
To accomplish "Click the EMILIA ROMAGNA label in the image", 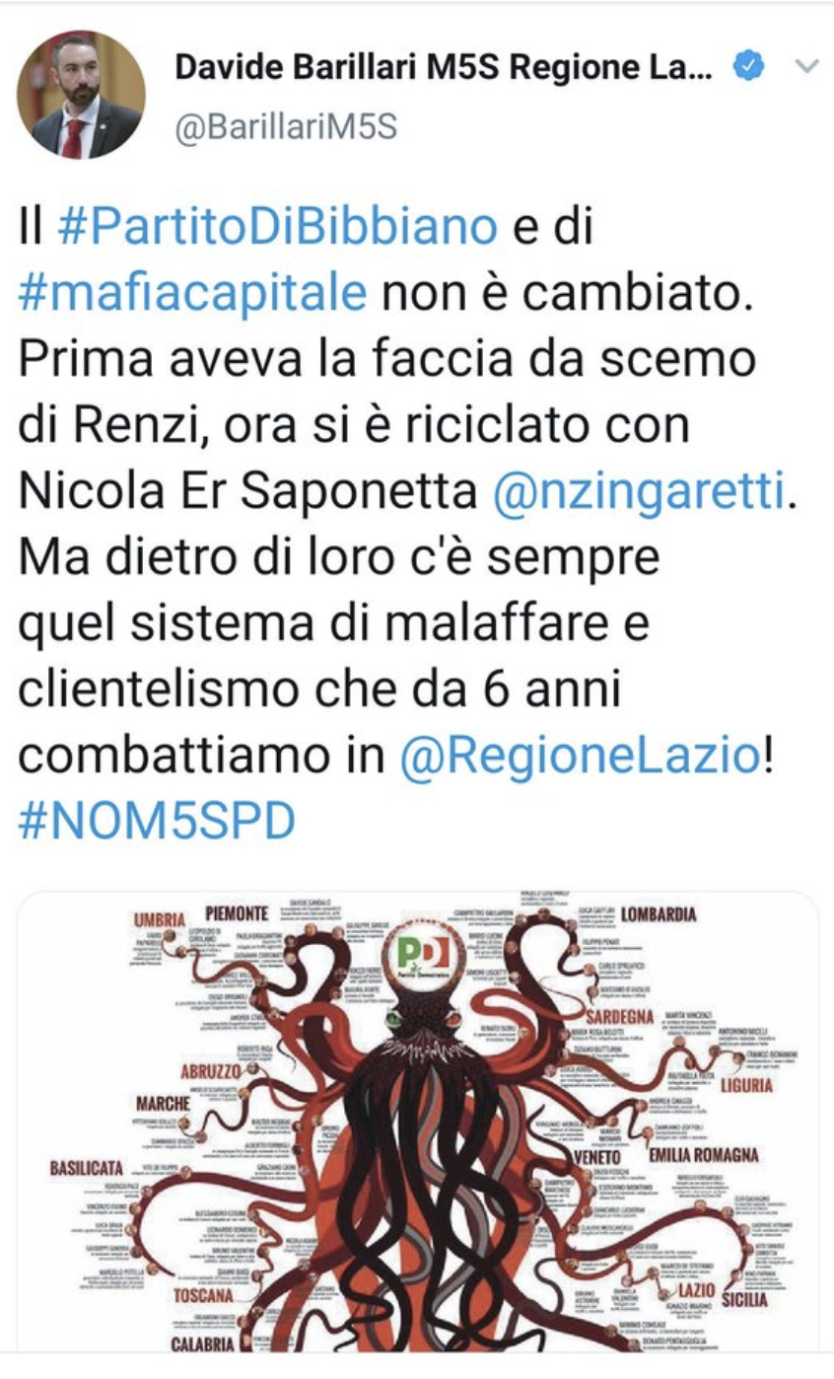I will pos(704,1154).
